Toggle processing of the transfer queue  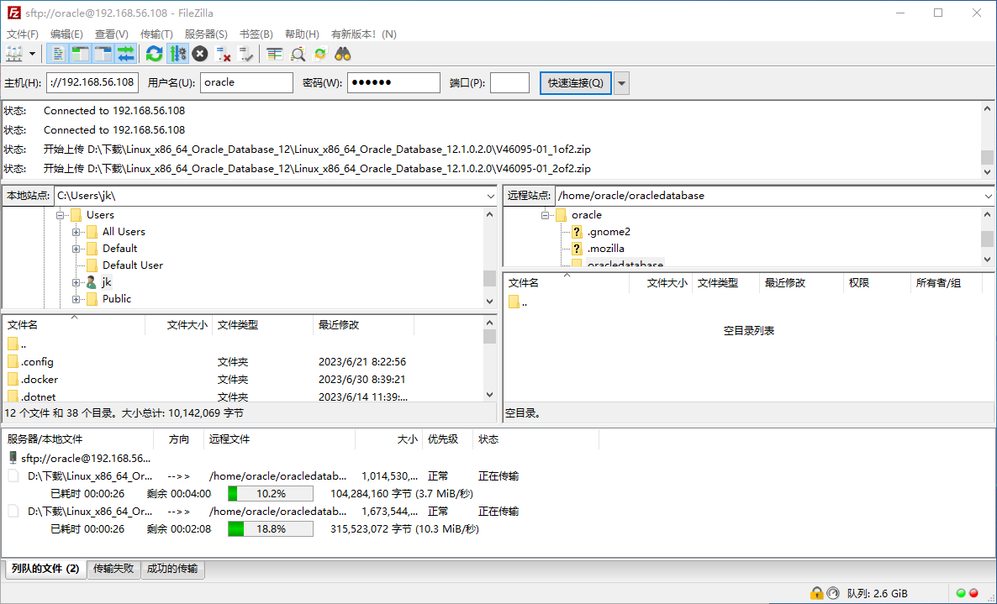[x=177, y=53]
